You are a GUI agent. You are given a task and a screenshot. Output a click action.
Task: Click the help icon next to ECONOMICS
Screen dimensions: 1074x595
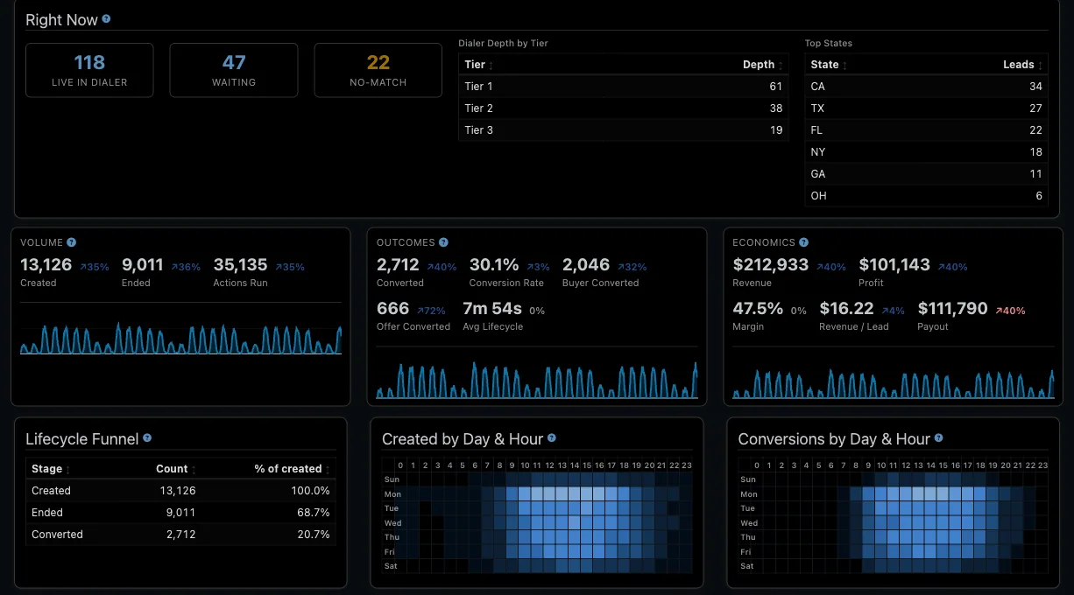coord(803,242)
